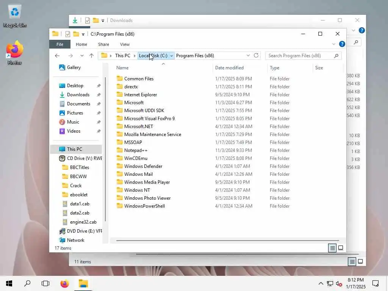Click the magnifier icon in search box
This screenshot has height=291, width=388.
[336, 56]
